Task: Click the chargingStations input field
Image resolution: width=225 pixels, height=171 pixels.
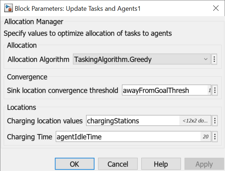Action: (x=132, y=121)
